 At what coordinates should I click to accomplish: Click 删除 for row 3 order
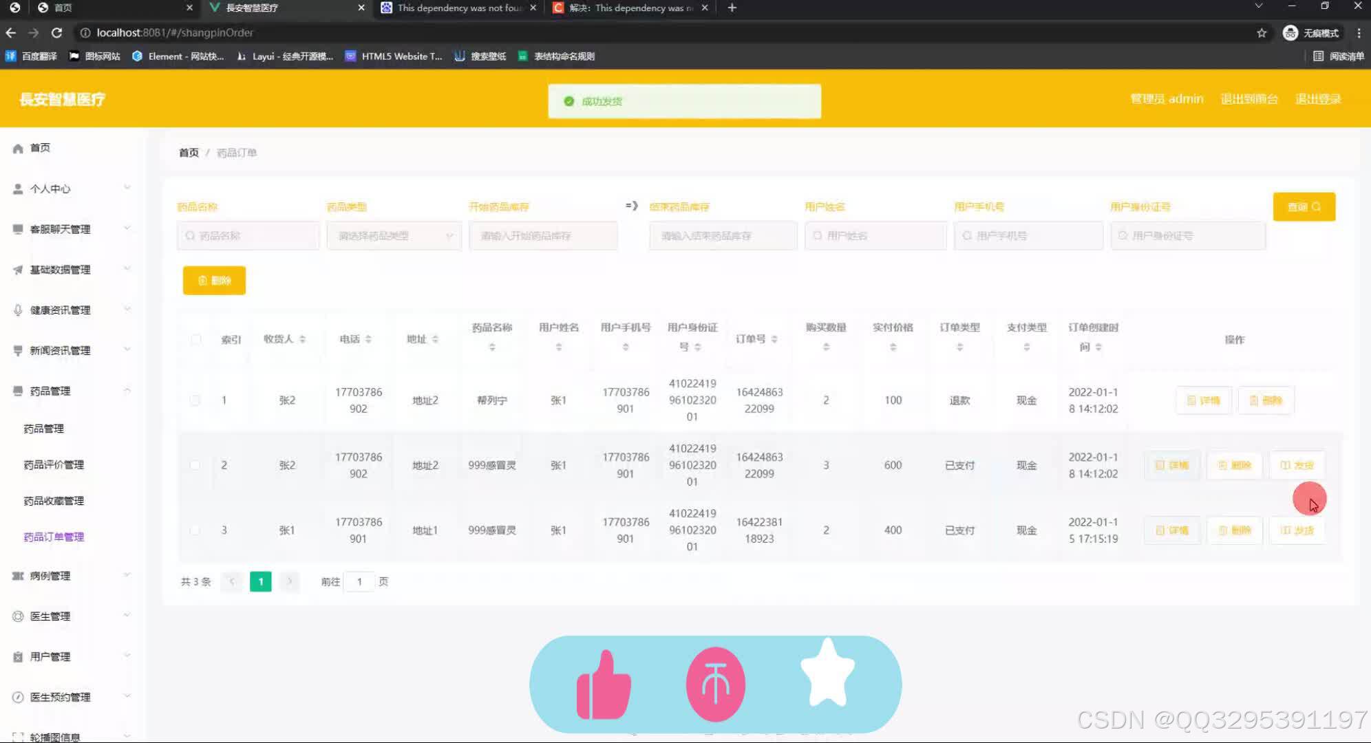pyautogui.click(x=1235, y=530)
